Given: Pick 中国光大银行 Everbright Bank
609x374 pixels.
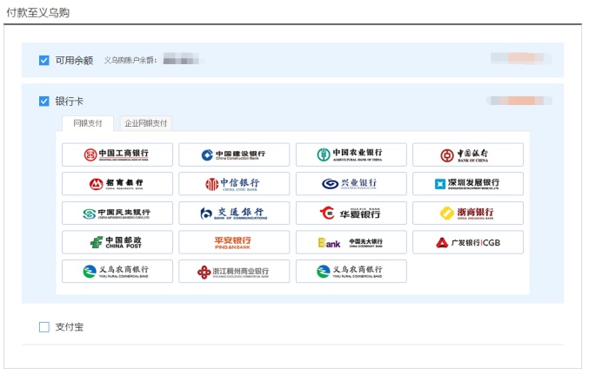Looking at the screenshot, I should coord(351,242).
